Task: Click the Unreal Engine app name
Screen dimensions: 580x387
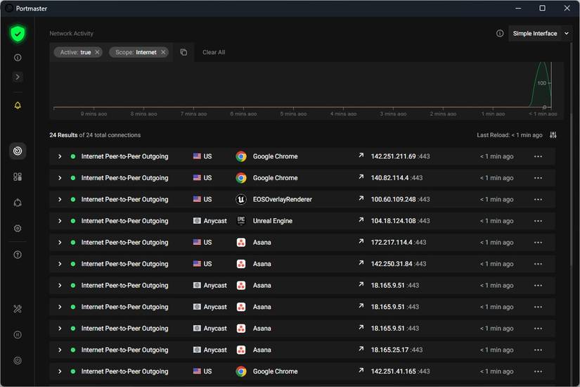Action: point(273,221)
